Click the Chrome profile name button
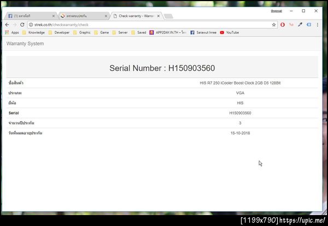Viewport: 328px width, 226px height. point(276,11)
